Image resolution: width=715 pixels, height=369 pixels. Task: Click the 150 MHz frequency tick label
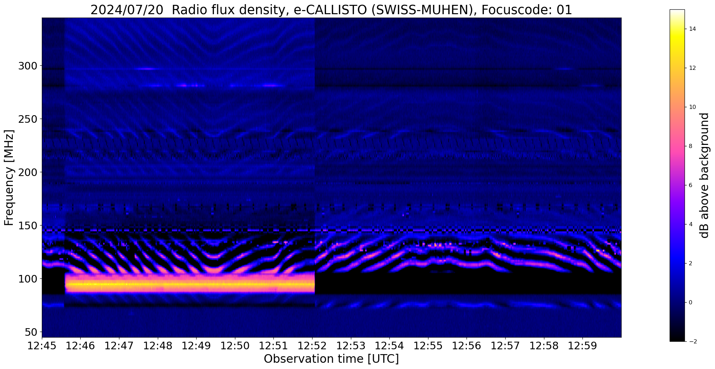click(28, 225)
